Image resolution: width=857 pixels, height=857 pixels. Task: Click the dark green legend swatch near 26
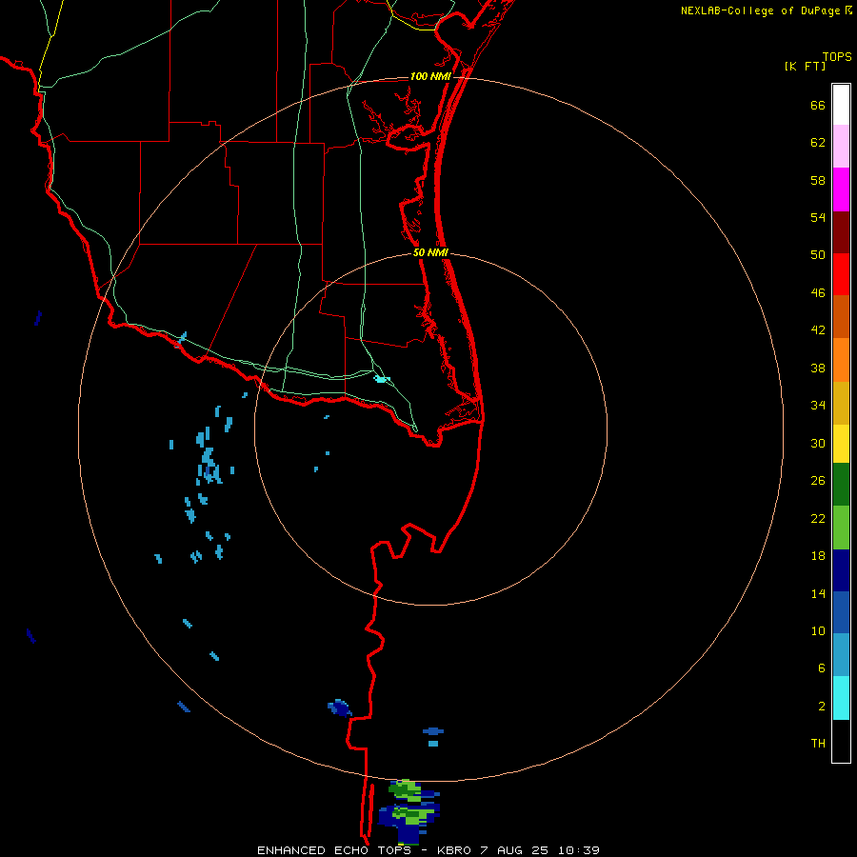point(841,485)
